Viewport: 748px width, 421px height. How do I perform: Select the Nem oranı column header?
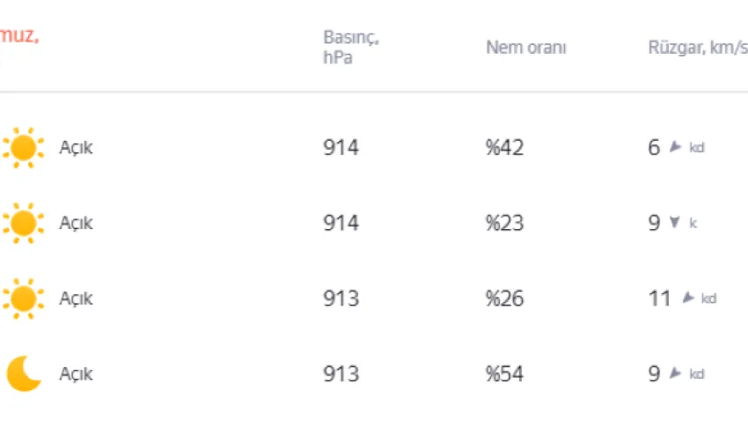pos(526,48)
